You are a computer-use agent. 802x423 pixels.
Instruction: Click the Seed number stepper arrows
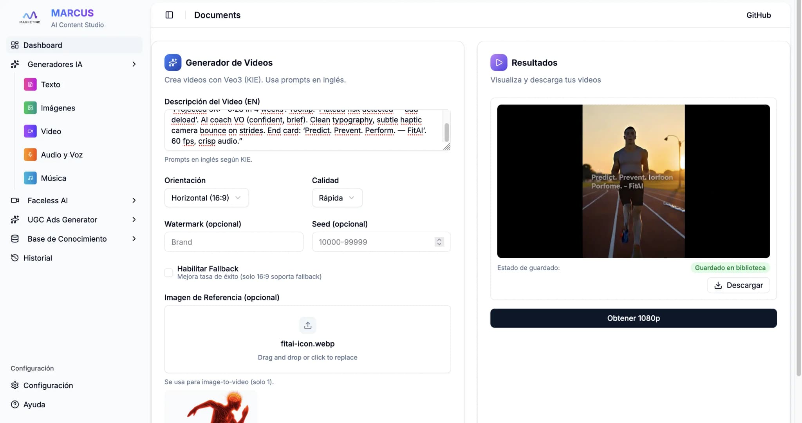[439, 242]
